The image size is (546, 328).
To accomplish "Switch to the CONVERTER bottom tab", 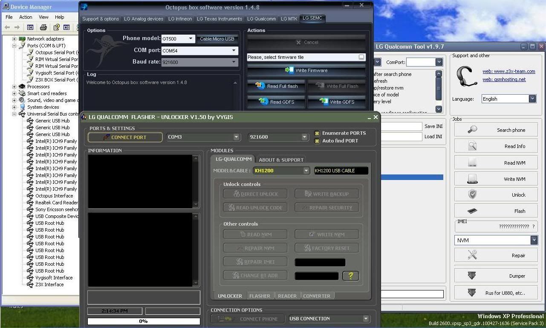I will point(317,296).
